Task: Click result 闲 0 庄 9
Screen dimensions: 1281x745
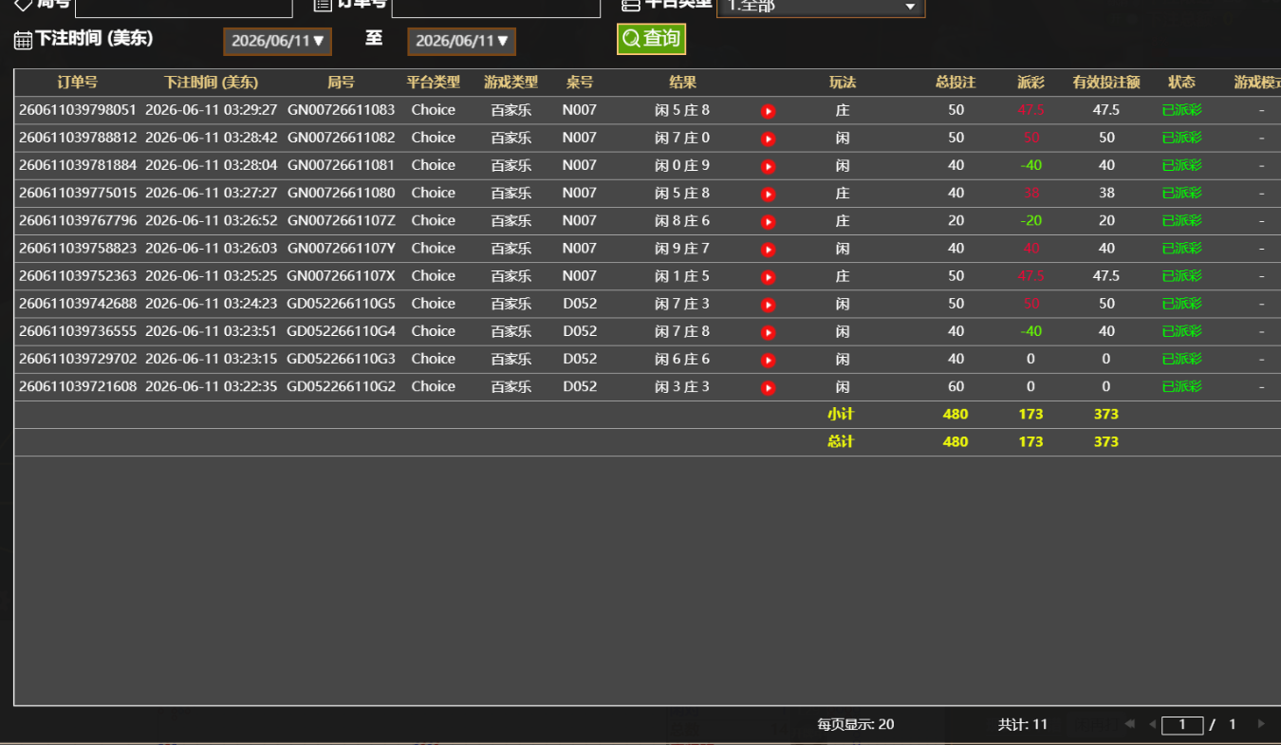Action: click(682, 165)
